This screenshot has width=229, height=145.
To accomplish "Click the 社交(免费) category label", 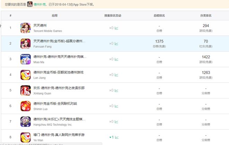I will point(206,46).
